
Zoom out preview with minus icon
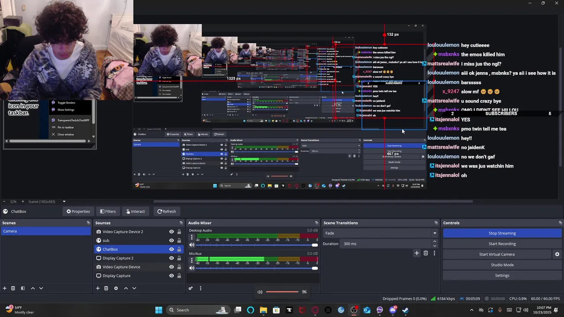[x=5, y=202]
